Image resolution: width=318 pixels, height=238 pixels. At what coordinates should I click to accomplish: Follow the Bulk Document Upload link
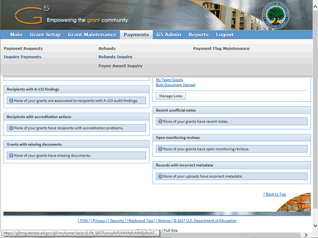point(175,85)
